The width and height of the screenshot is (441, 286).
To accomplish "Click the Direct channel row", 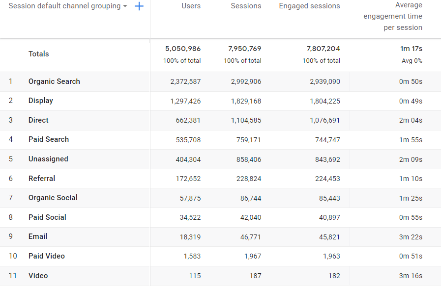I will point(38,120).
